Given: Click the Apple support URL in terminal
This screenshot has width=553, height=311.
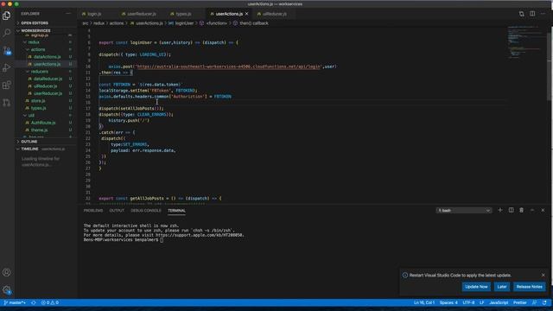Looking at the screenshot, I should (x=199, y=235).
